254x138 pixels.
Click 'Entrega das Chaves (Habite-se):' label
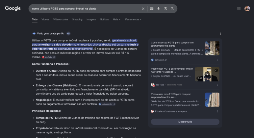(x=57, y=85)
